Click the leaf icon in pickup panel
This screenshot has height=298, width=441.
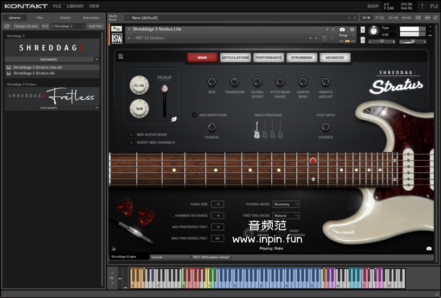pyautogui.click(x=174, y=119)
